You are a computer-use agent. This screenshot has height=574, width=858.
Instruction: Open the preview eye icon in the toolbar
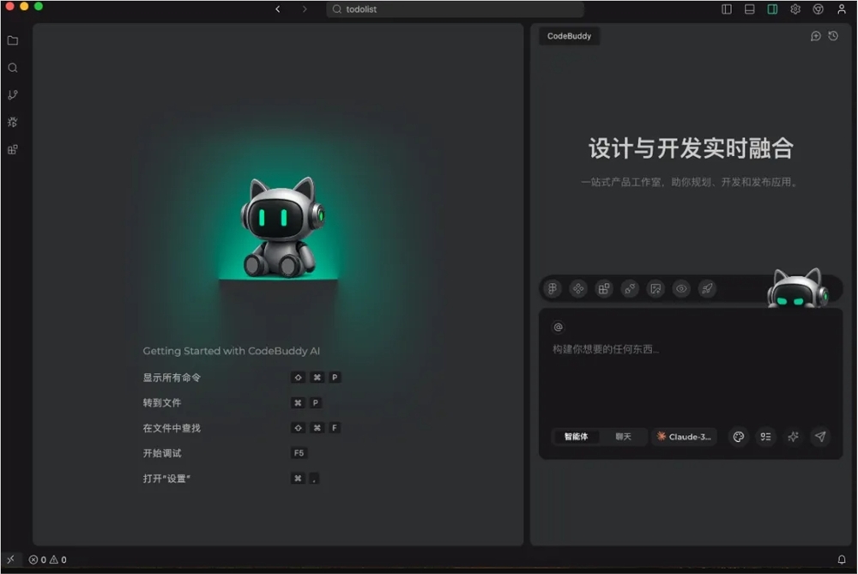(680, 288)
